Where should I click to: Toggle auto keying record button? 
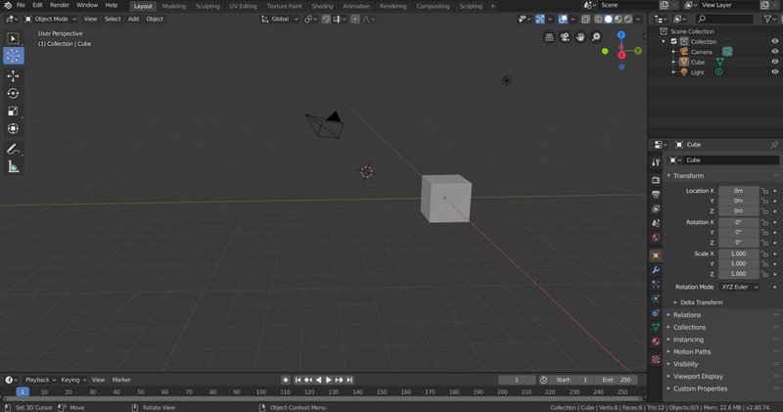pyautogui.click(x=285, y=380)
